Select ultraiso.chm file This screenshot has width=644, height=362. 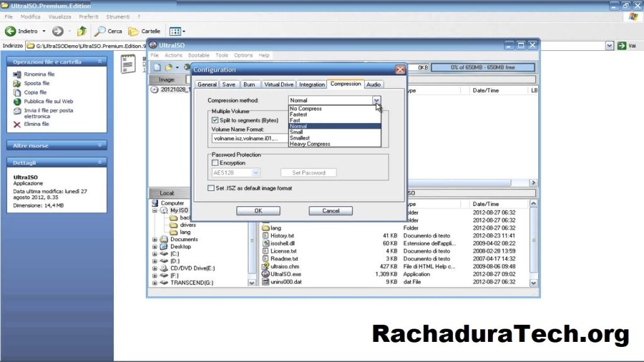(x=285, y=266)
